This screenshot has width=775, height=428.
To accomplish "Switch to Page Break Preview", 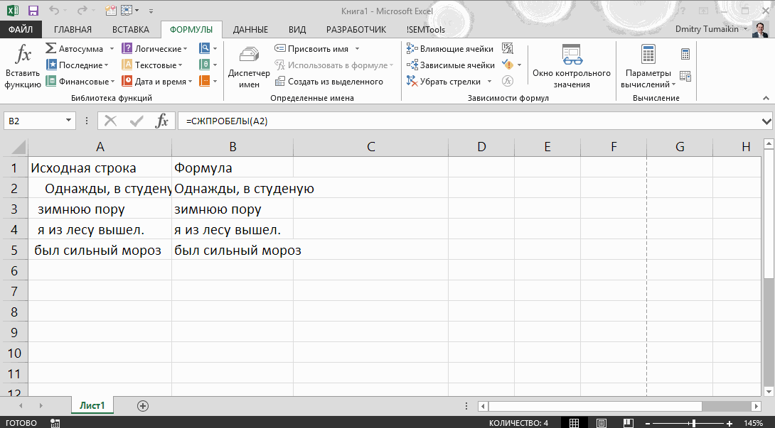I will pyautogui.click(x=628, y=422).
